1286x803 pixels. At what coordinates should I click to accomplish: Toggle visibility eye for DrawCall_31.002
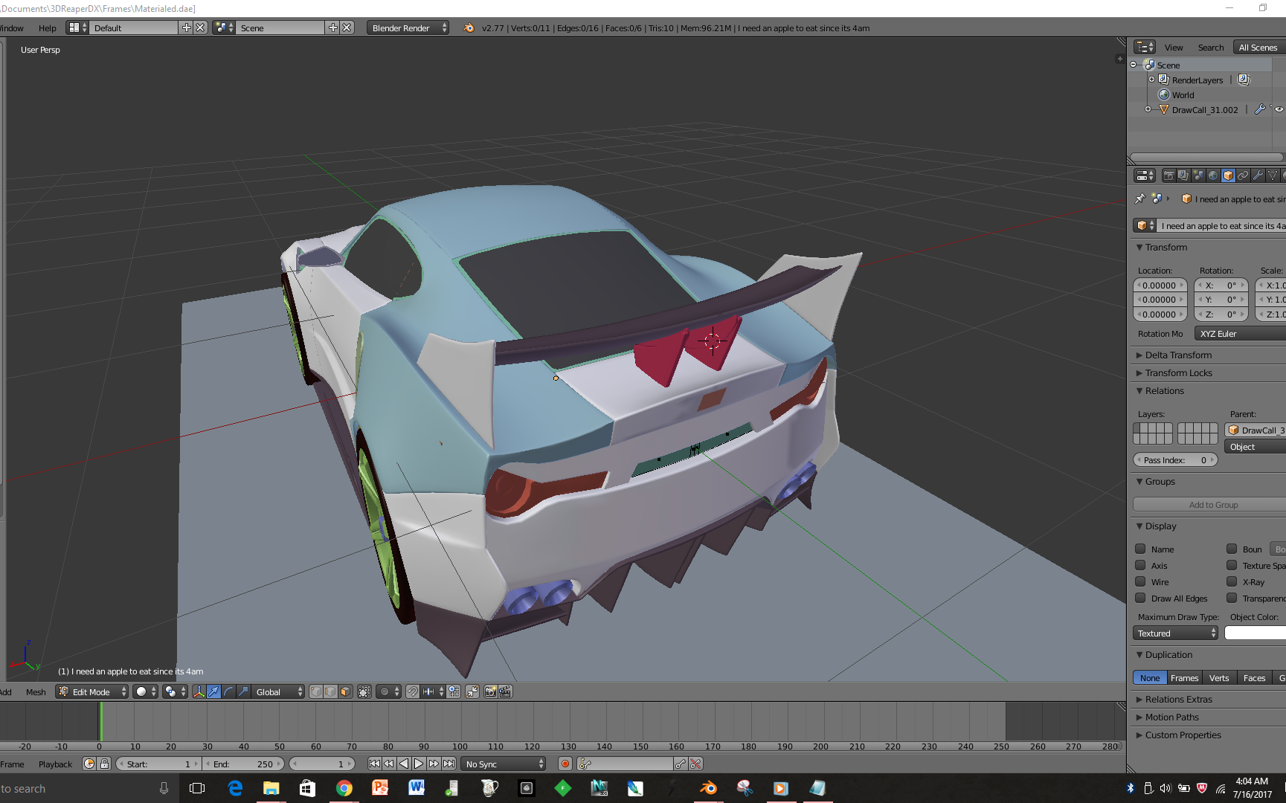(1279, 109)
